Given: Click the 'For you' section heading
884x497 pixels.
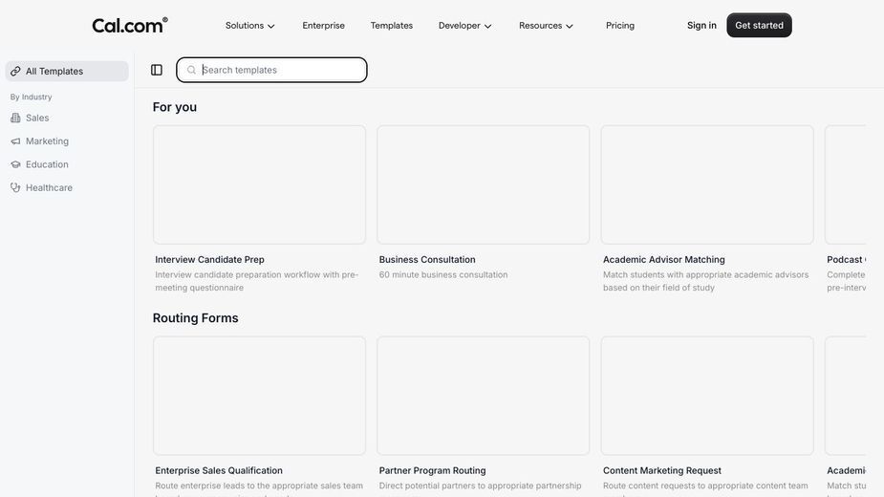Looking at the screenshot, I should tap(175, 107).
